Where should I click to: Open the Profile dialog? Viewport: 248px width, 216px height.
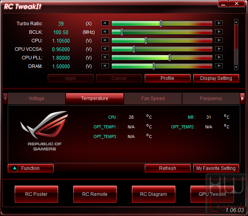(x=168, y=78)
